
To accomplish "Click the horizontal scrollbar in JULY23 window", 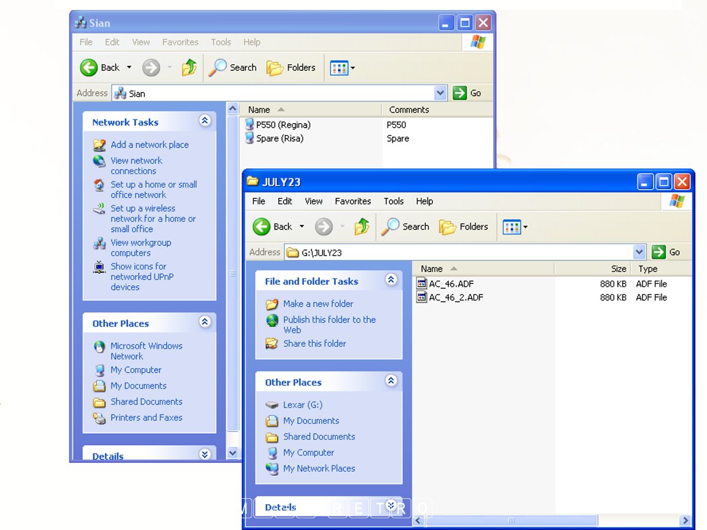I will [x=511, y=521].
